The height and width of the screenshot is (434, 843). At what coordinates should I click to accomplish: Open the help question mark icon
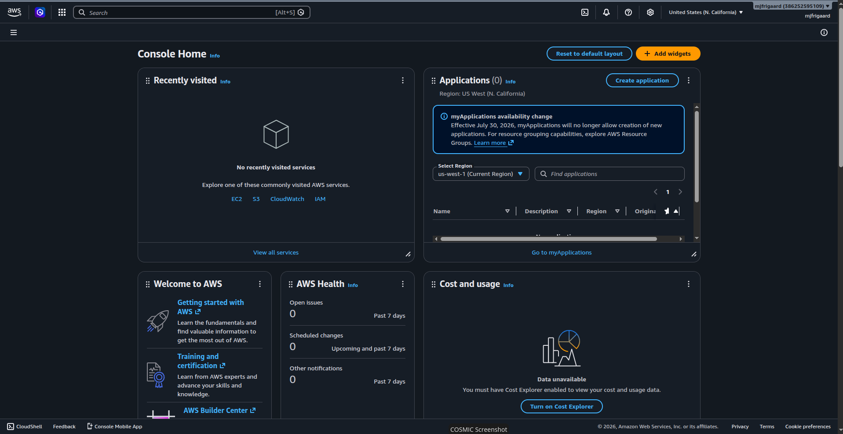pos(628,12)
